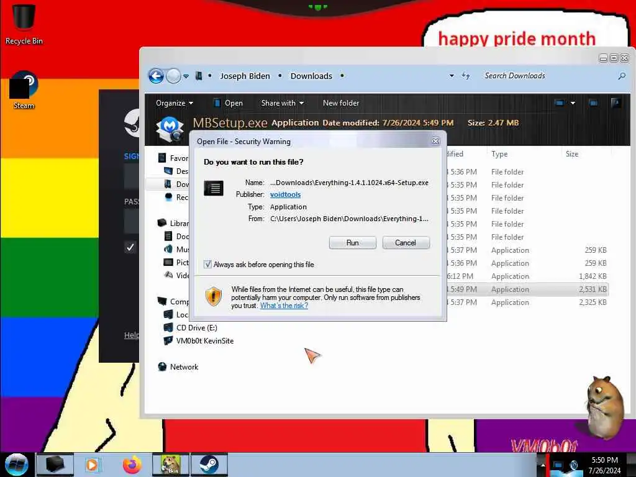Select Joseph Biden in the address bar
This screenshot has height=477, width=636.
click(x=245, y=76)
